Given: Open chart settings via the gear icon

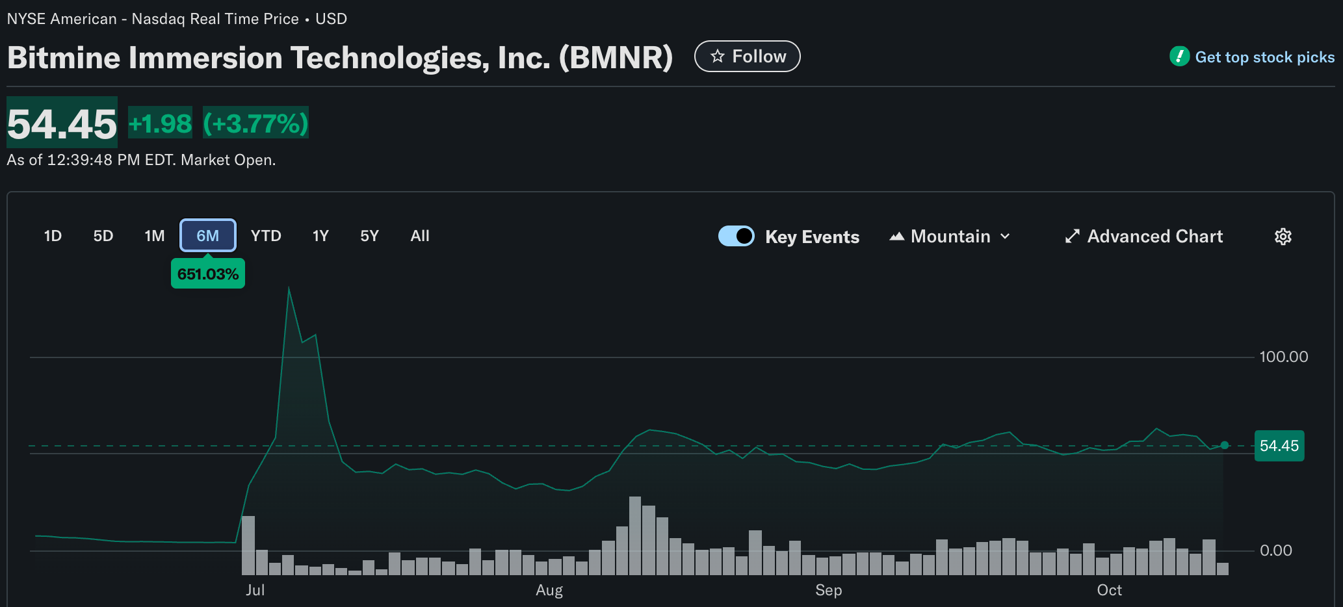Looking at the screenshot, I should [x=1283, y=236].
